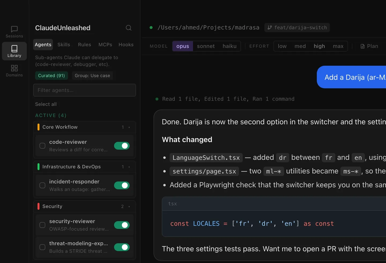Click the settings/page.tsx code label
The image size is (386, 263).
point(204,171)
